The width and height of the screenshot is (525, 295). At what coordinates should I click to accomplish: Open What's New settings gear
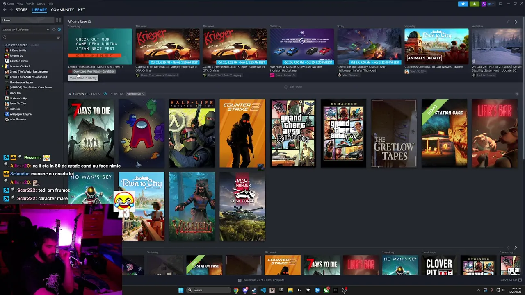point(89,22)
